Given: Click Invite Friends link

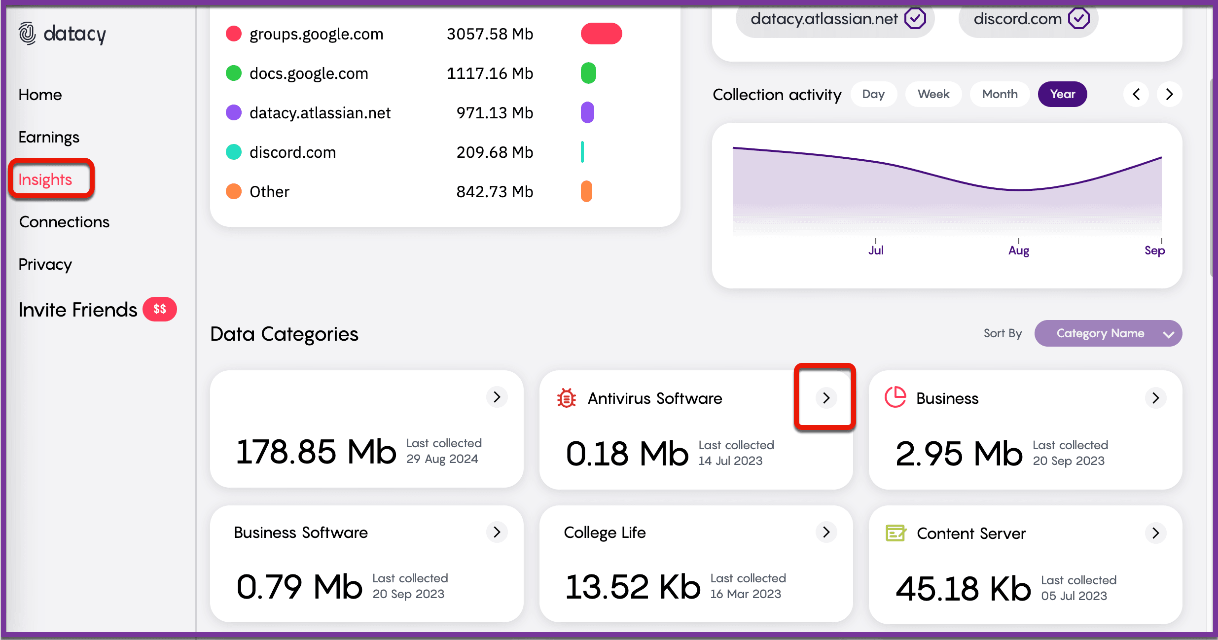Looking at the screenshot, I should 78,310.
